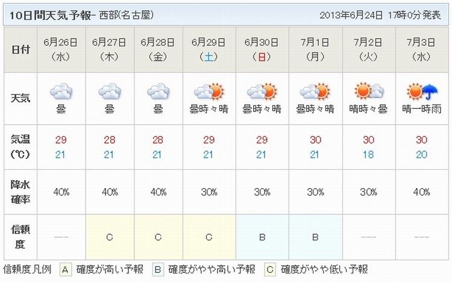Screen dimensions: 452x283
Task: Click the yellow C reliability cell for June 27
Action: (110, 237)
